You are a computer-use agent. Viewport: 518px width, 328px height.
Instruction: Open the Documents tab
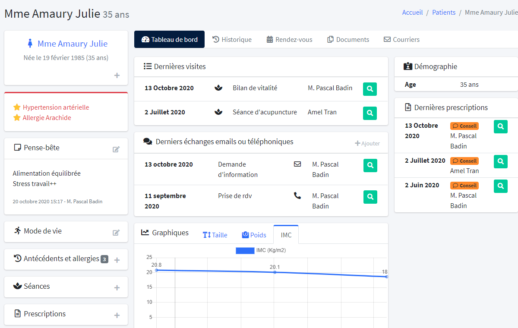(x=348, y=39)
